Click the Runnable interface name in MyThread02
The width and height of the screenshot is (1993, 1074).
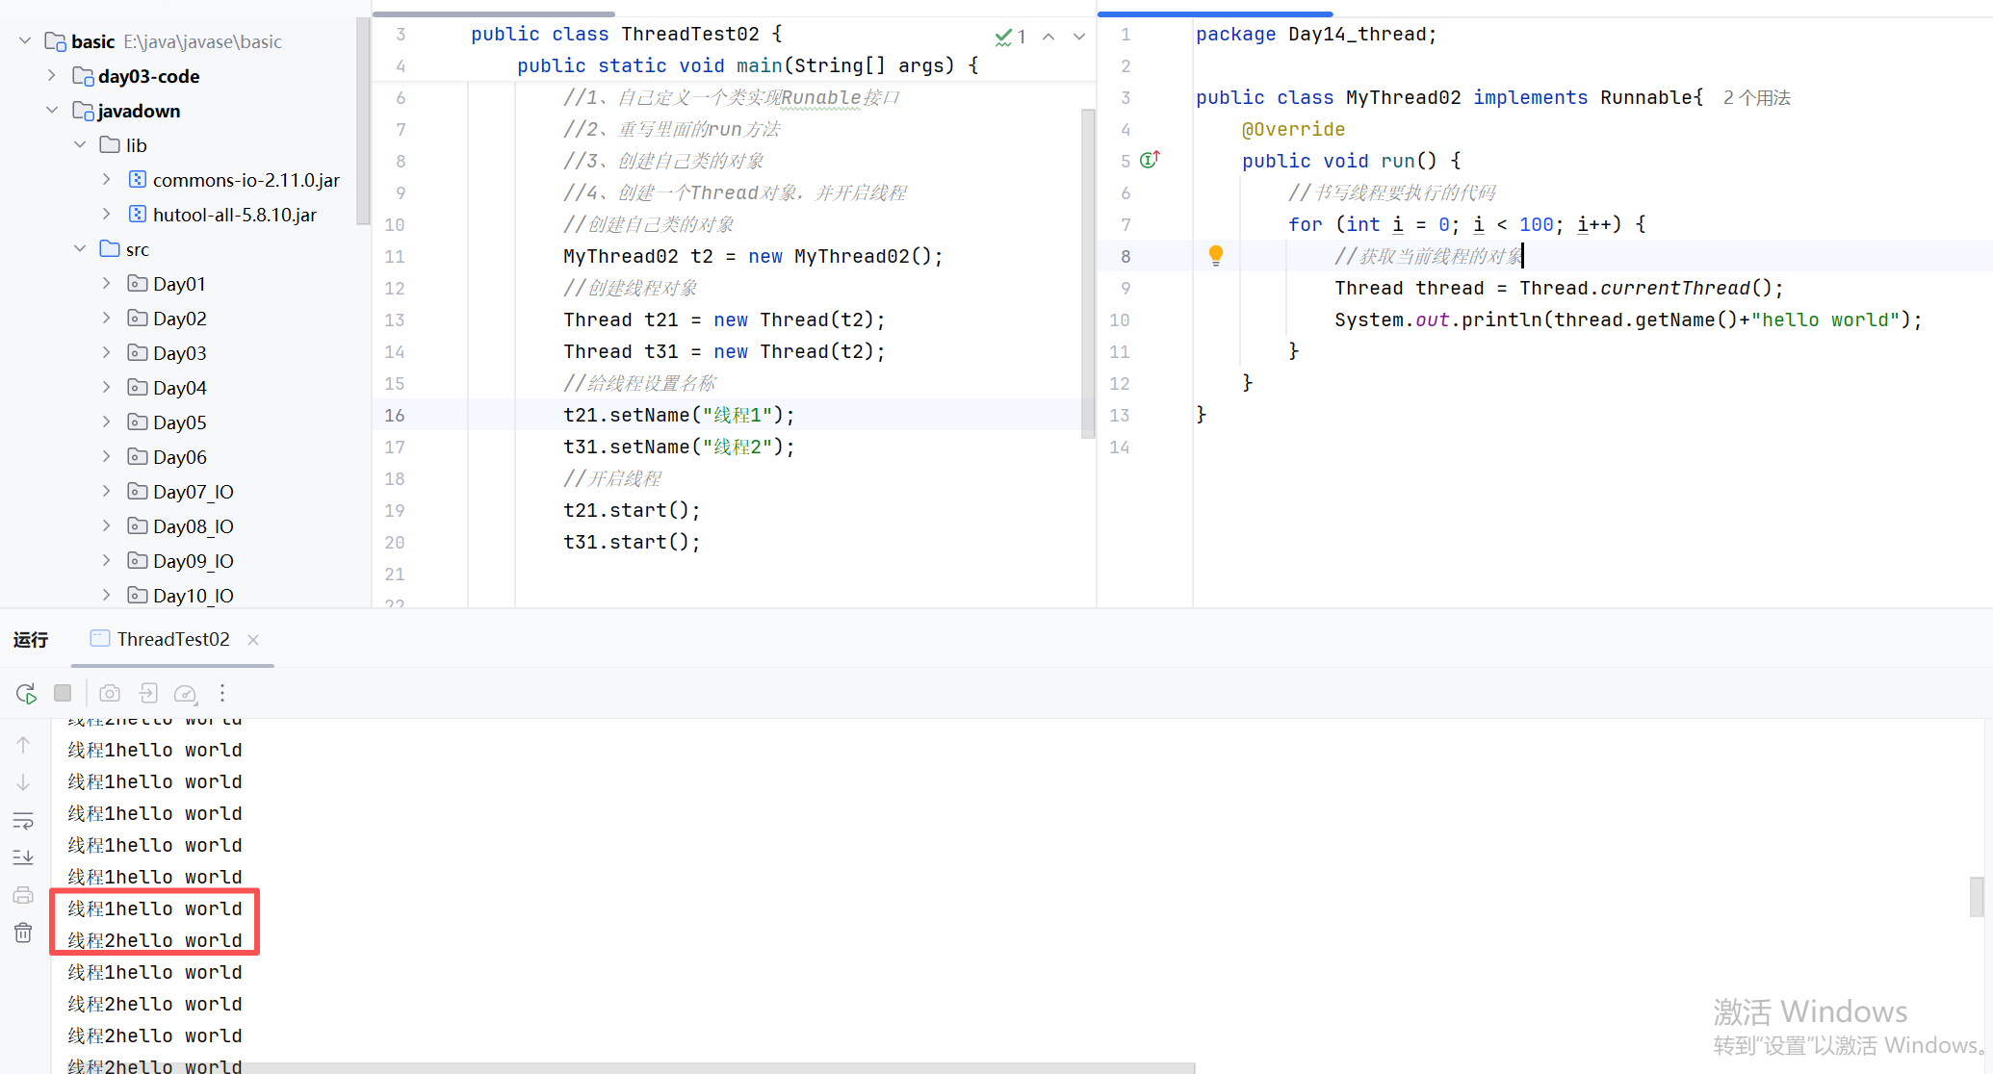tap(1647, 97)
